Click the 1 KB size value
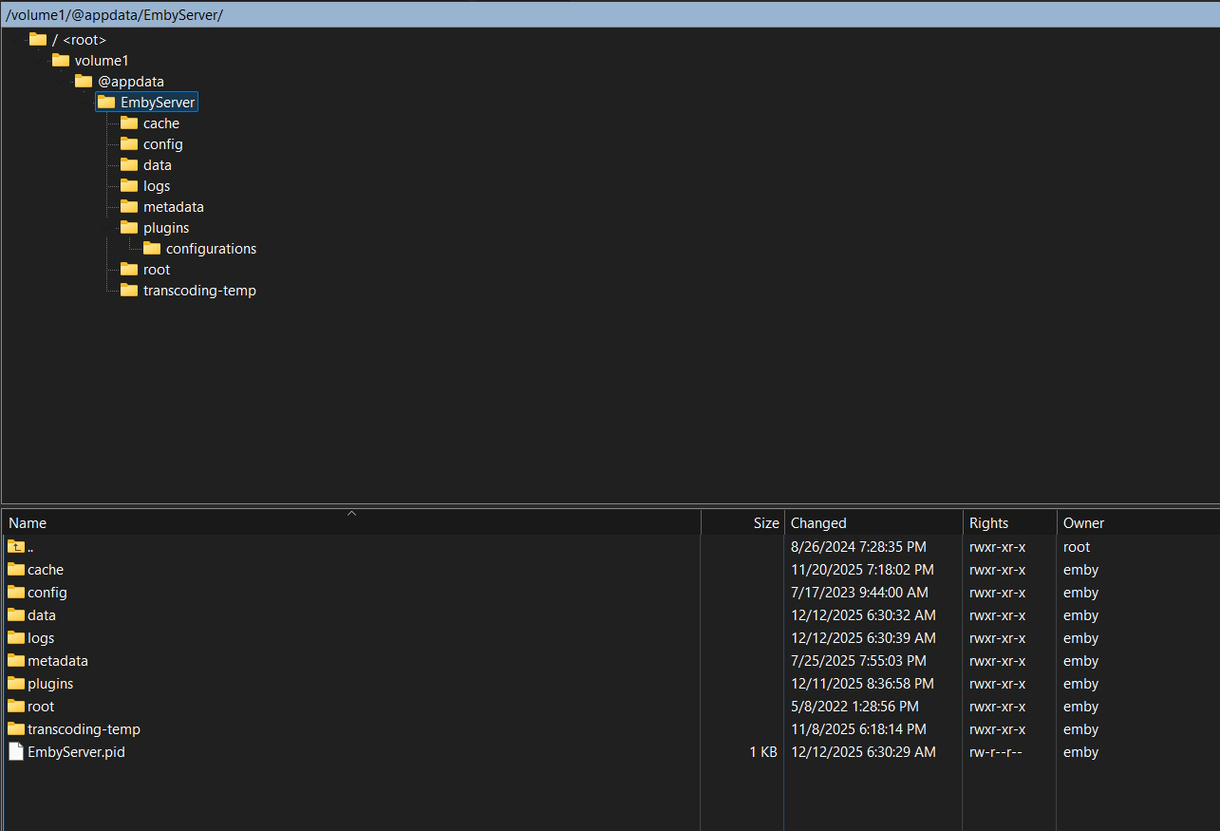Viewport: 1220px width, 831px height. click(763, 752)
